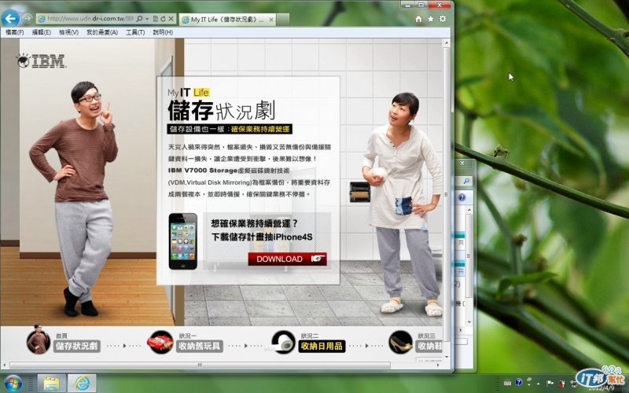Image resolution: width=629 pixels, height=393 pixels.
Task: Open the 收納舊玩具 section
Action: 200,346
